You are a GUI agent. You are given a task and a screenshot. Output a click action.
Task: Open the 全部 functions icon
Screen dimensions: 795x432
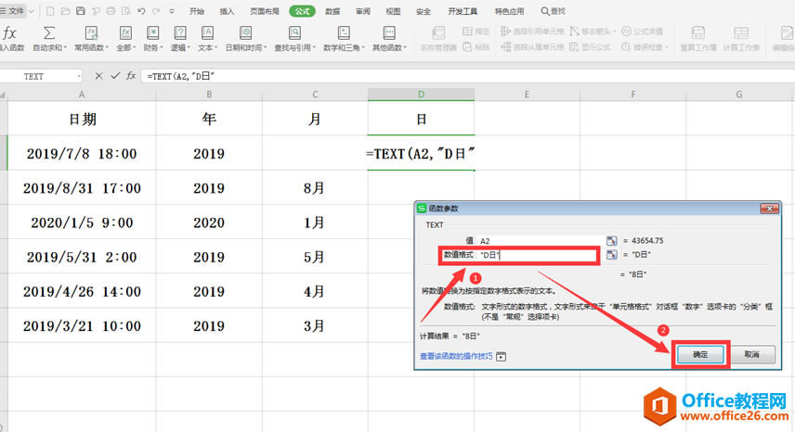pyautogui.click(x=125, y=33)
